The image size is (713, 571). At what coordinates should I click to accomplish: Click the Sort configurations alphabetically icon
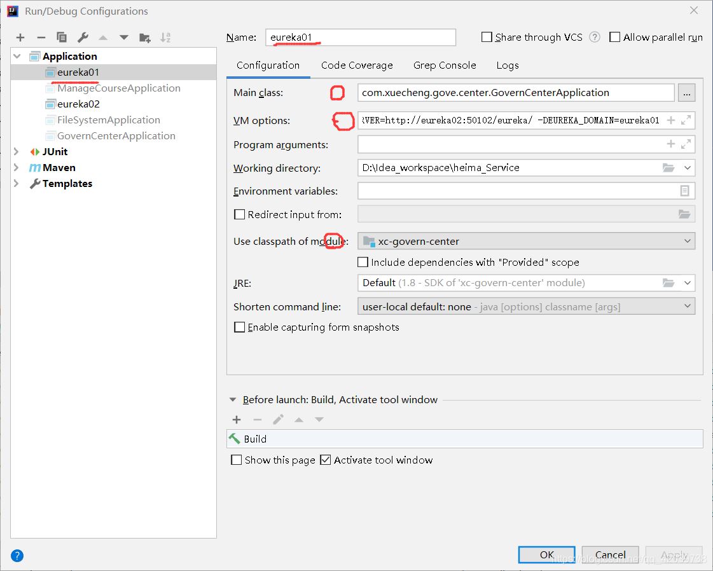[x=165, y=38]
